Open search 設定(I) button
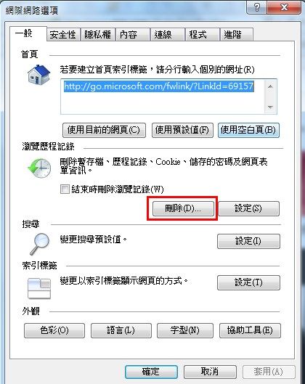 point(248,241)
